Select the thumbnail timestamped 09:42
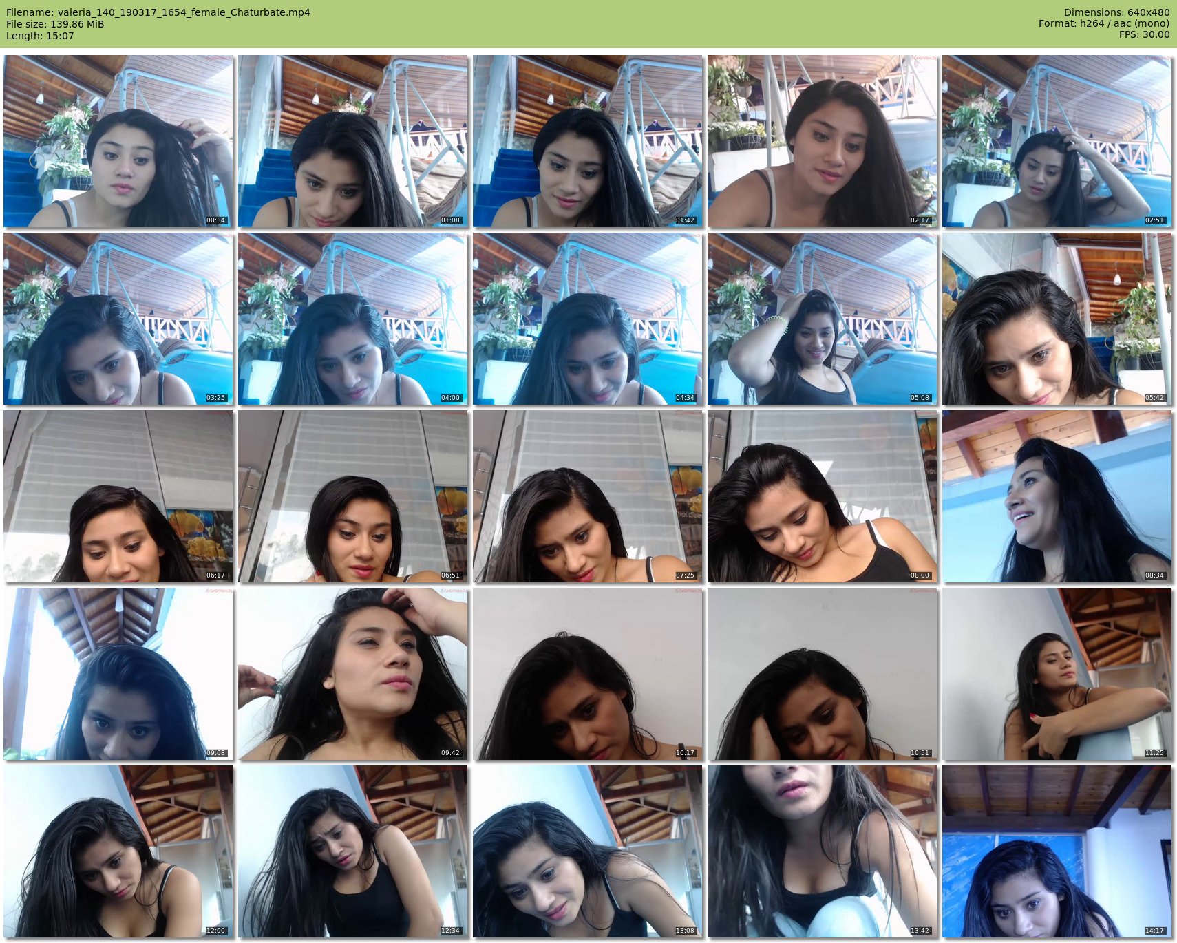Viewport: 1177px width, 943px height. tap(353, 674)
